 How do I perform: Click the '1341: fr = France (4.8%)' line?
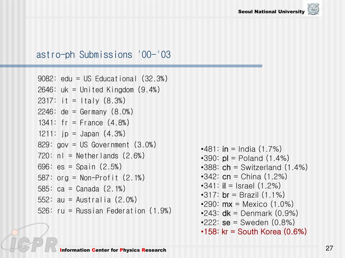point(84,123)
